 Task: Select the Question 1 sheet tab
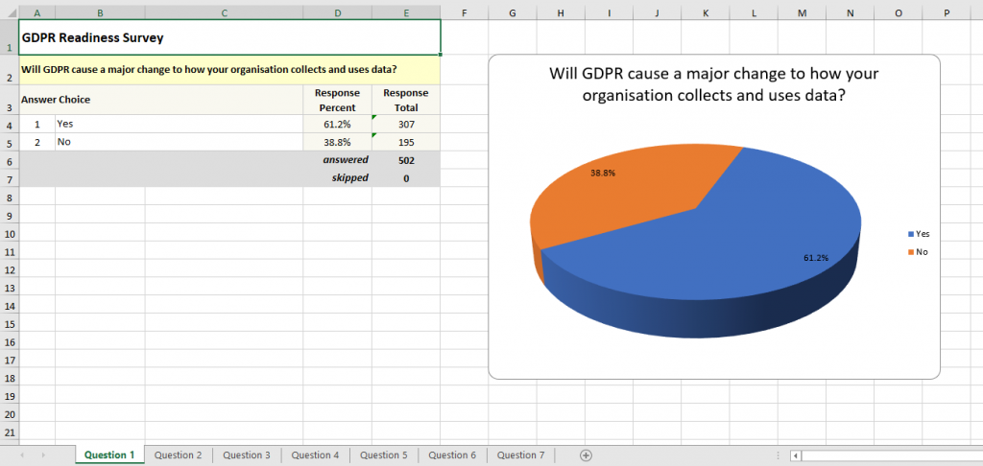tap(109, 455)
